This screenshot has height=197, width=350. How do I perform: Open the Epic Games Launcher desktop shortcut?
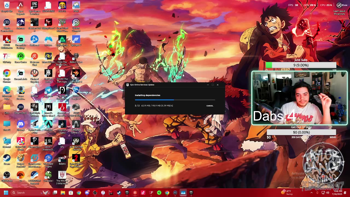pyautogui.click(x=34, y=8)
